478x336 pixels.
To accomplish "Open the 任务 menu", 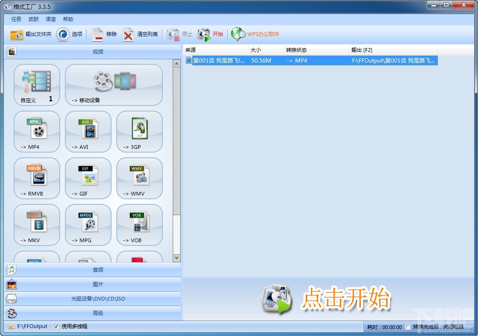I will point(16,19).
